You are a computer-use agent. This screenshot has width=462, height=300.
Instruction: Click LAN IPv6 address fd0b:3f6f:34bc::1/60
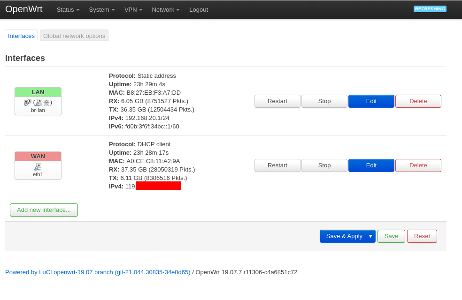click(152, 127)
